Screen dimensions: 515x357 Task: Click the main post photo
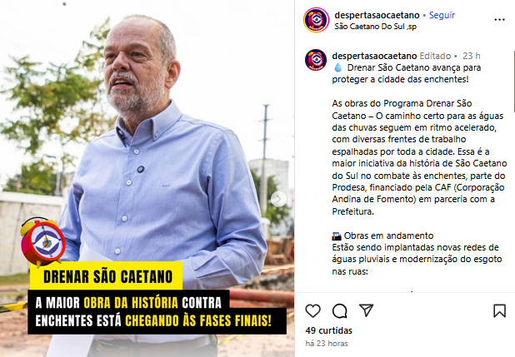click(147, 178)
